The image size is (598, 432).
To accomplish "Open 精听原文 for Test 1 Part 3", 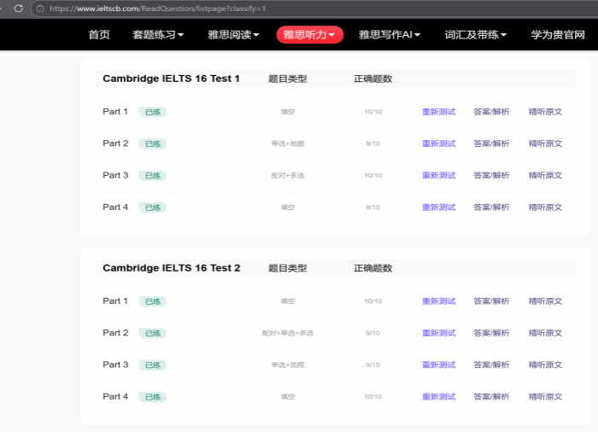I will point(545,175).
